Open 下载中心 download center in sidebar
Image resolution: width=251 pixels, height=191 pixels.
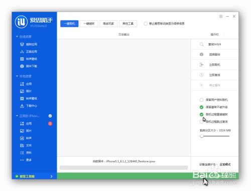pyautogui.click(x=29, y=106)
